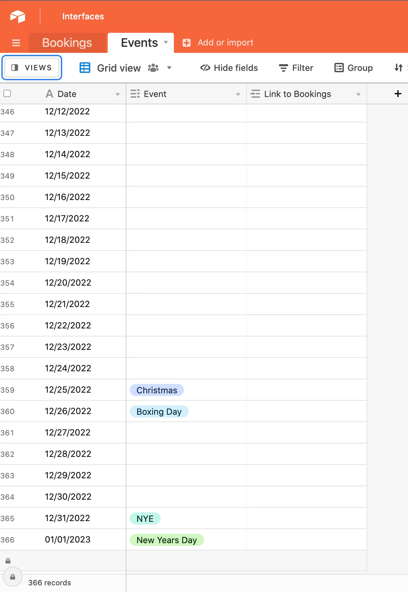Click the Group button
The width and height of the screenshot is (408, 592).
tap(354, 68)
